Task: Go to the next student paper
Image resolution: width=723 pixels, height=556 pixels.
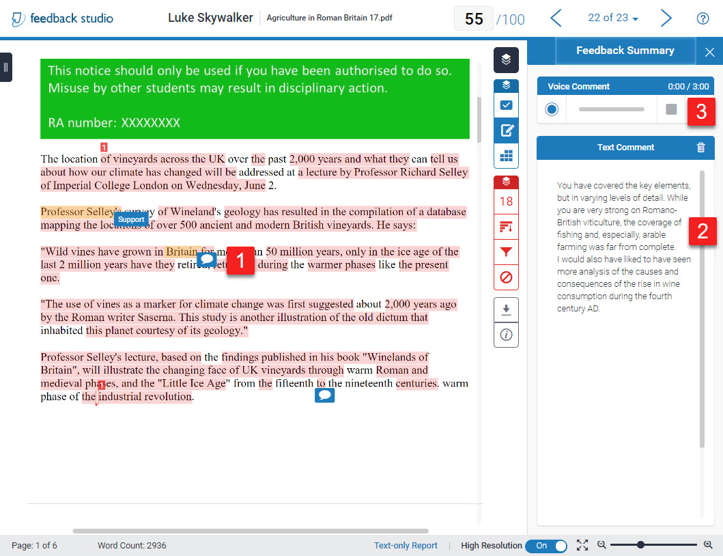Action: point(666,18)
